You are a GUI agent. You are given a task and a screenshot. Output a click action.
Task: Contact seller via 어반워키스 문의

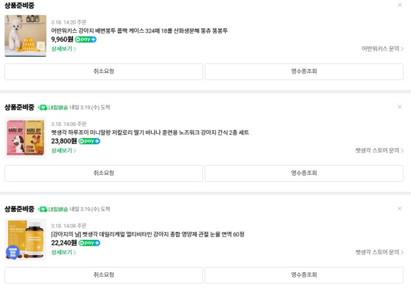(x=382, y=49)
